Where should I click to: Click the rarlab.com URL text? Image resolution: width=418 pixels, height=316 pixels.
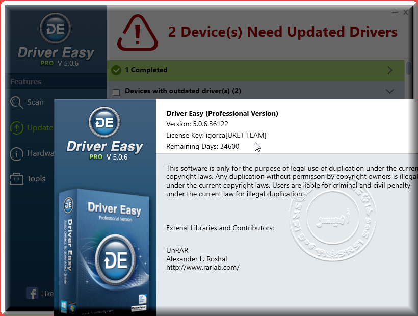(203, 267)
